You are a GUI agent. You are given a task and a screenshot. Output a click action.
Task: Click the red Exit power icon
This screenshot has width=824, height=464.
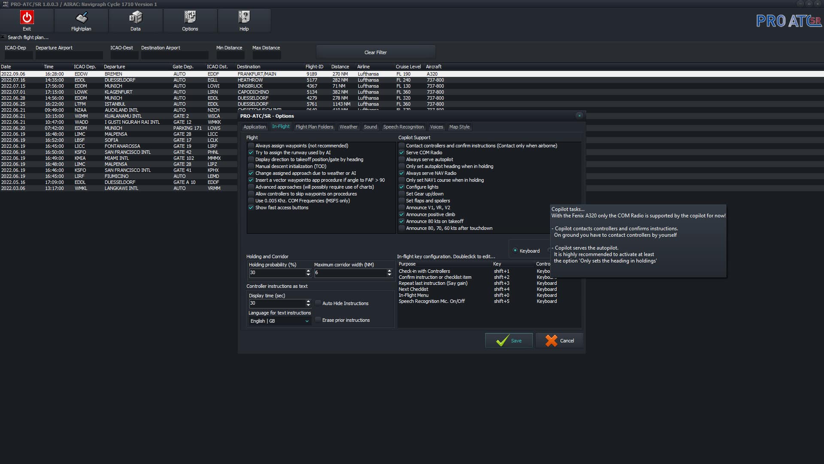pos(27,18)
